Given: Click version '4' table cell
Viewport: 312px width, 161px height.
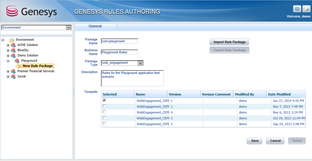Looking at the screenshot, I should pos(172,112).
